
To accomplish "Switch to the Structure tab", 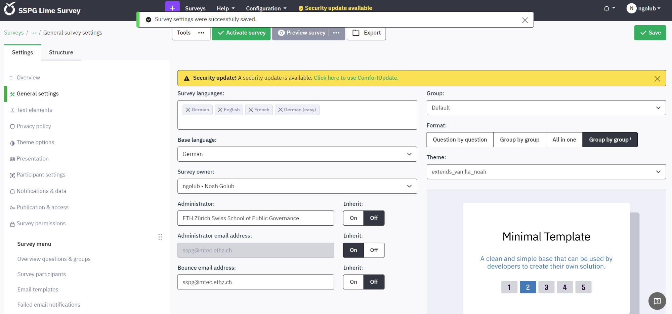I will (61, 52).
